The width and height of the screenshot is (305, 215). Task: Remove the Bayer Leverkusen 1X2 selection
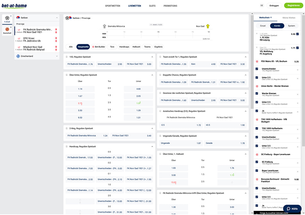point(298,172)
